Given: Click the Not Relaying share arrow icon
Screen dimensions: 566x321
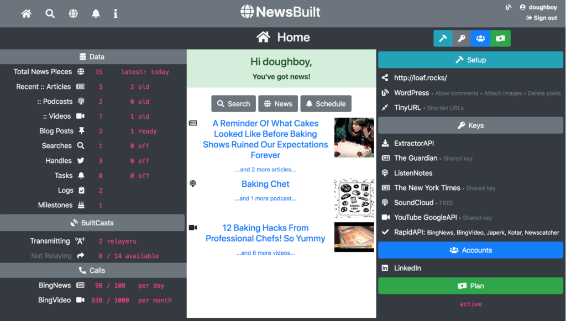Looking at the screenshot, I should coord(81,256).
